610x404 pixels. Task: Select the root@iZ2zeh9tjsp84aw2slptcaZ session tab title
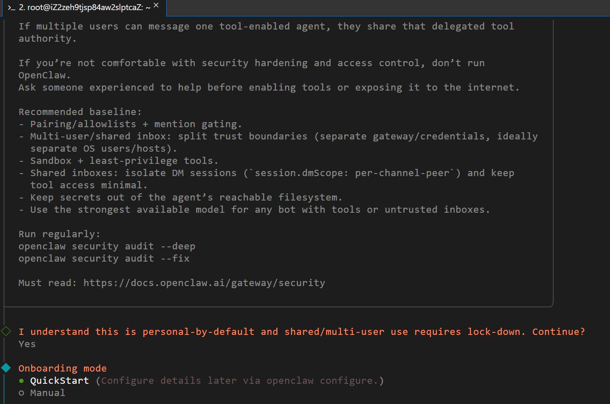point(84,8)
